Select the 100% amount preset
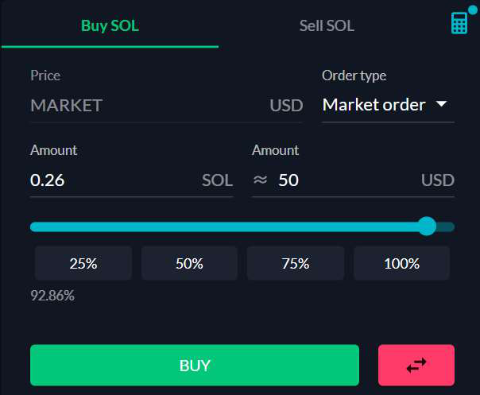Image resolution: width=480 pixels, height=395 pixels. pyautogui.click(x=401, y=263)
